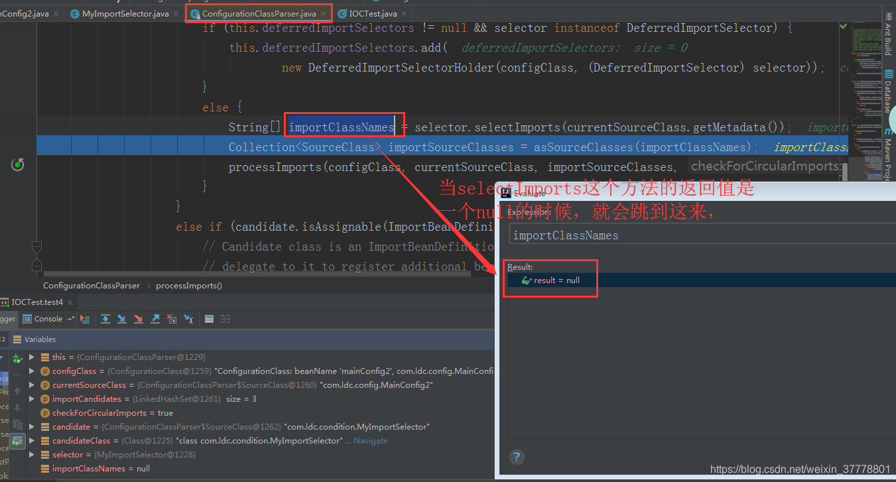Click the duplicate watch icon
896x482 pixels.
tap(18, 424)
